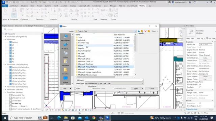Create a new folder icon
Viewport: 216px width, 121px height.
point(149,31)
